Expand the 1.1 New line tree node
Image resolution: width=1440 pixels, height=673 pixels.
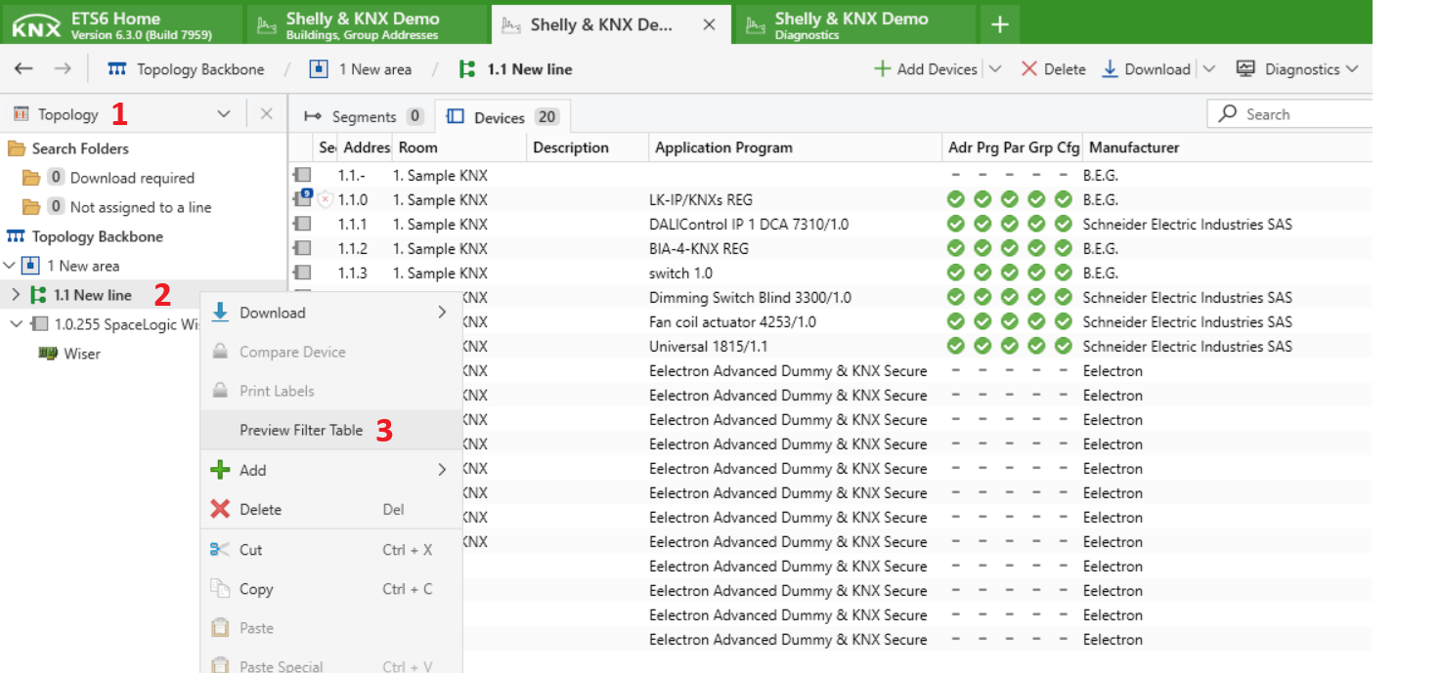tap(15, 295)
